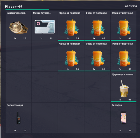The image size is (140, 138).
Task: Select the gold watch item icon
Action: [x=18, y=27]
